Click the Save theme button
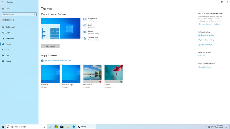The image size is (230, 129). 50,46
